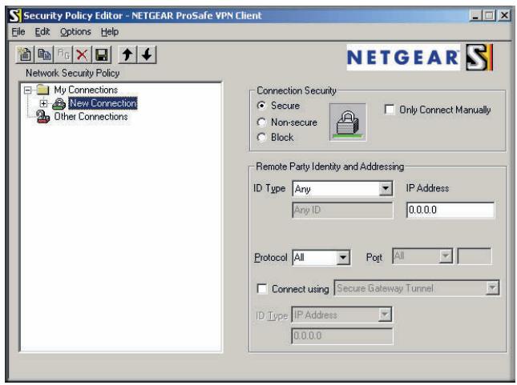Enable Only Connect Manually checkbox
Image resolution: width=517 pixels, height=385 pixels.
[x=390, y=110]
